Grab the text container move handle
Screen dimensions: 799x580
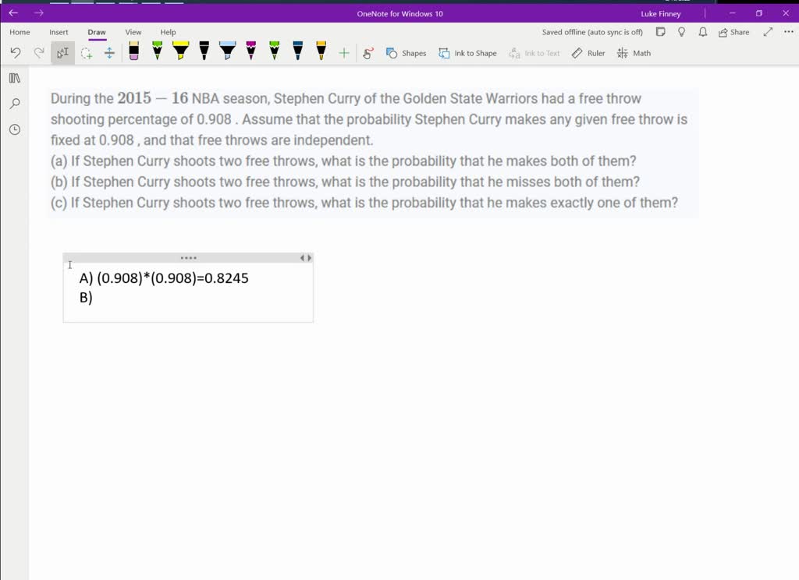tap(189, 258)
